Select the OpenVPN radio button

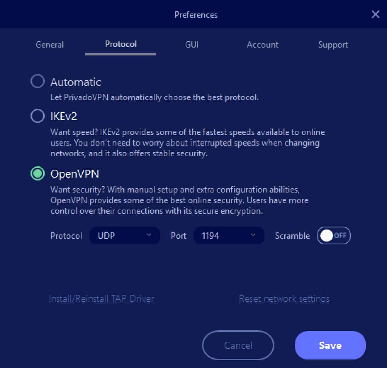pos(38,173)
